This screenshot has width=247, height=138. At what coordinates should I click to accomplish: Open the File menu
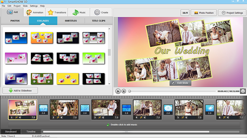tap(3, 6)
